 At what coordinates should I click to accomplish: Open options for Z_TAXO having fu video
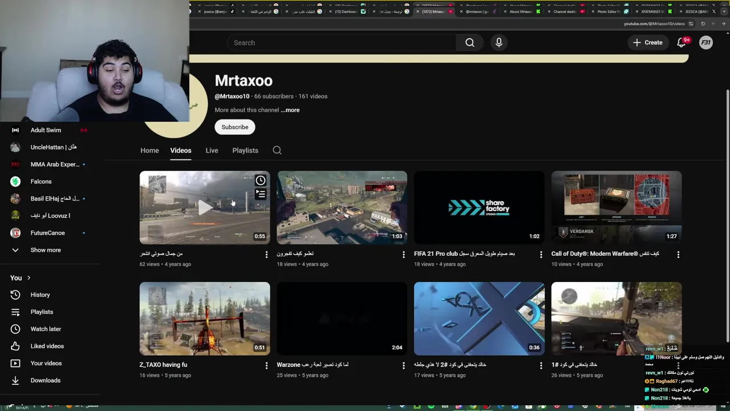point(266,365)
